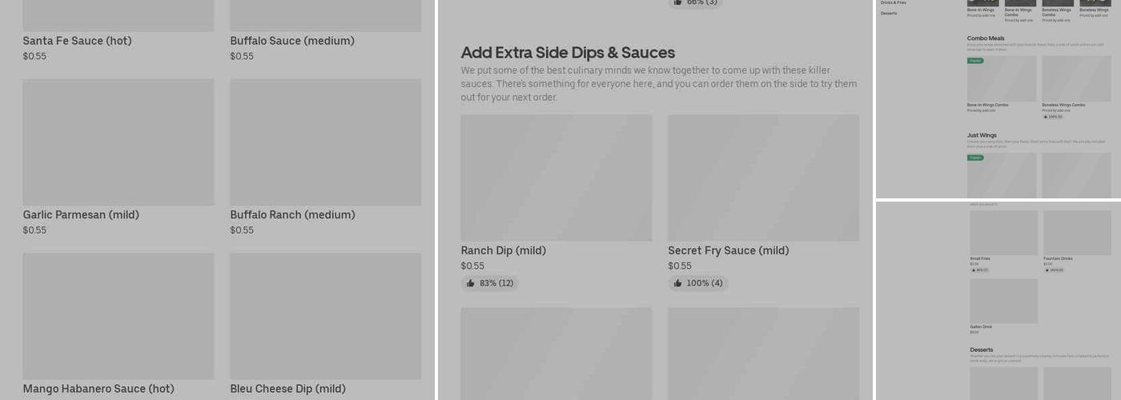Click the Popular badge in Just Wings
This screenshot has height=400, width=1121.
[x=975, y=158]
